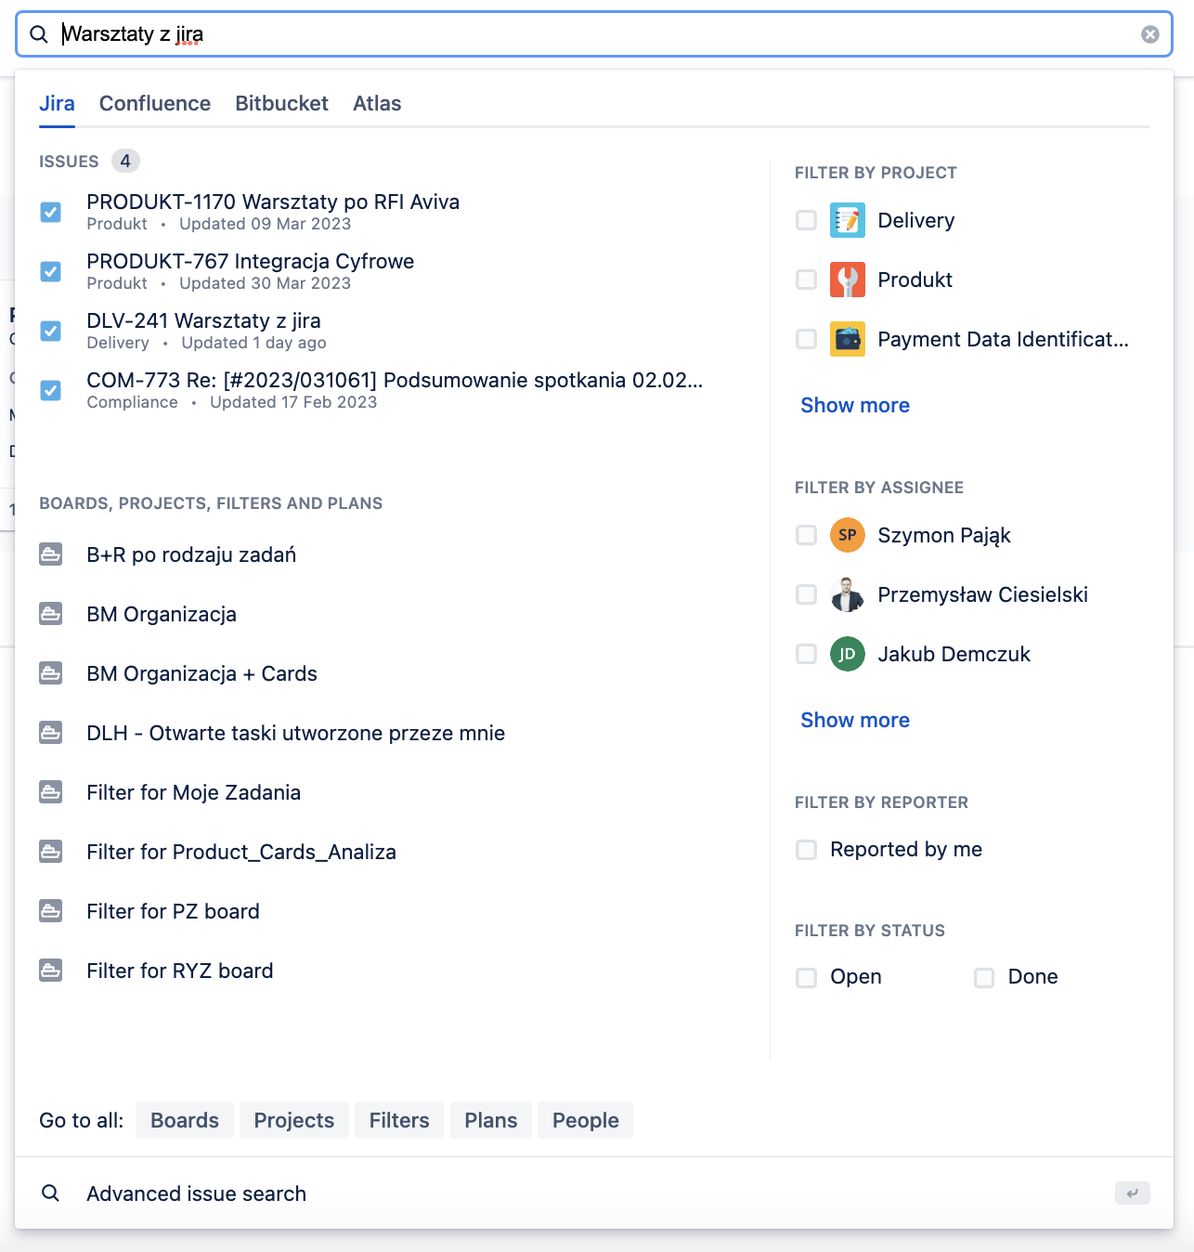This screenshot has height=1252, width=1194.
Task: Click the Produkt project wrench icon
Action: coord(847,280)
